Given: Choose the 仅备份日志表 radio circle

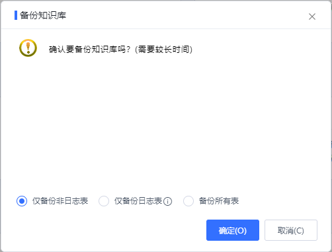Looking at the screenshot, I should (104, 201).
